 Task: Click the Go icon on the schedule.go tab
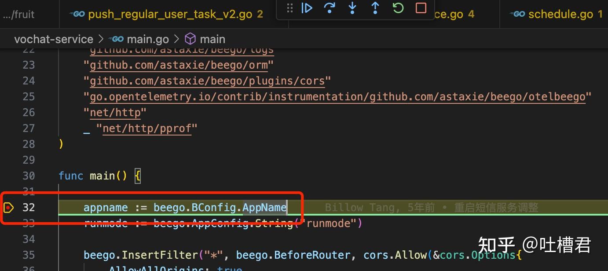click(517, 14)
